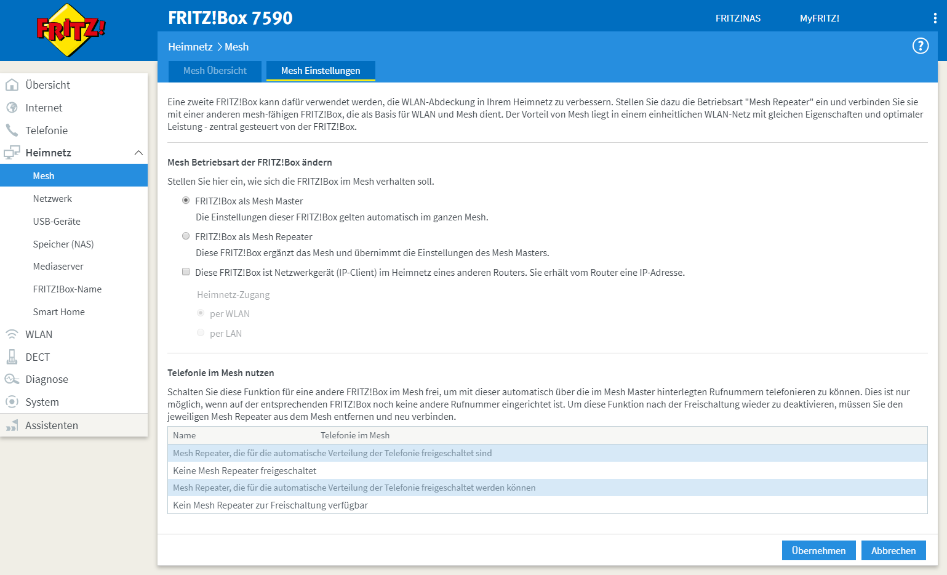This screenshot has width=947, height=575.
Task: Click the Telefonie handset icon
Action: [x=12, y=131]
